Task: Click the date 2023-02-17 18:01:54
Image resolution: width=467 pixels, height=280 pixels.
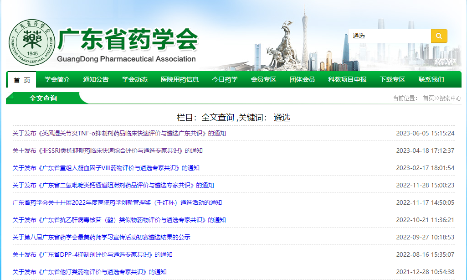Action: point(425,168)
